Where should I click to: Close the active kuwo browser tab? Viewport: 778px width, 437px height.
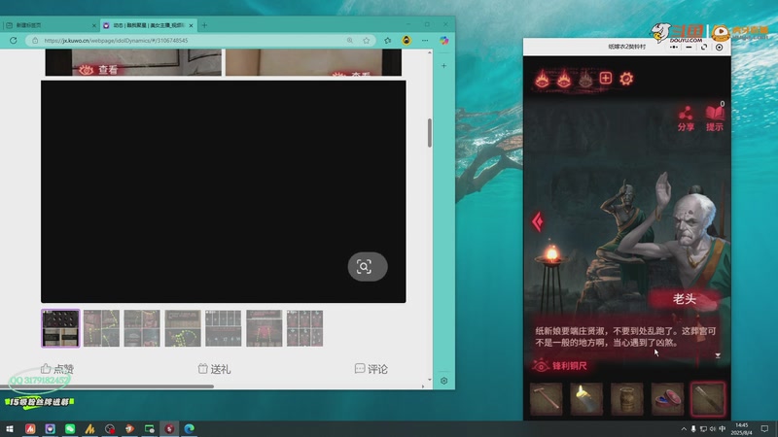click(191, 25)
